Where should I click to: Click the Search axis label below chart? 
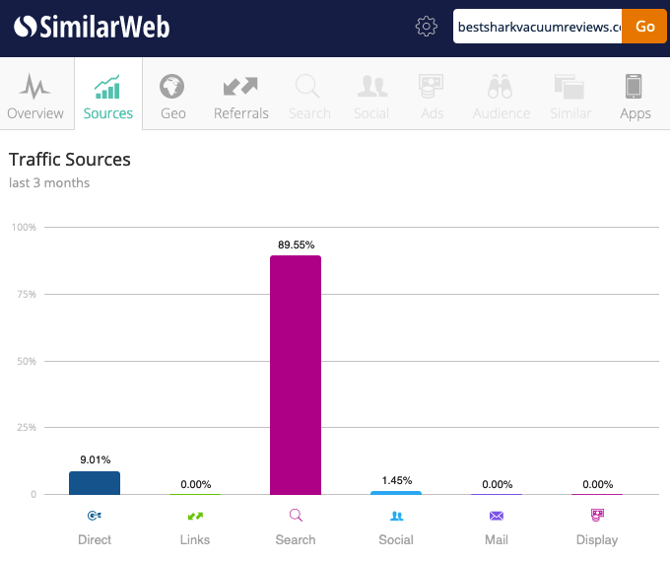coord(296,539)
